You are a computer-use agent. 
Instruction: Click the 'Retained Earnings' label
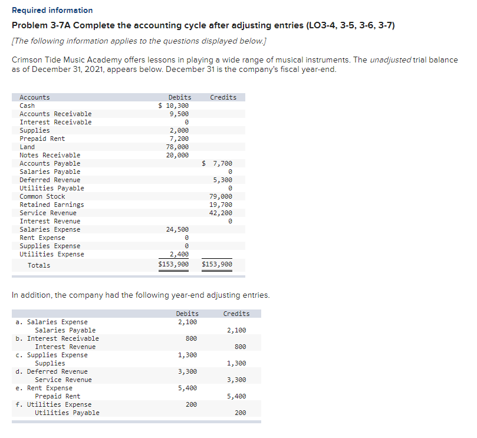coord(52,205)
